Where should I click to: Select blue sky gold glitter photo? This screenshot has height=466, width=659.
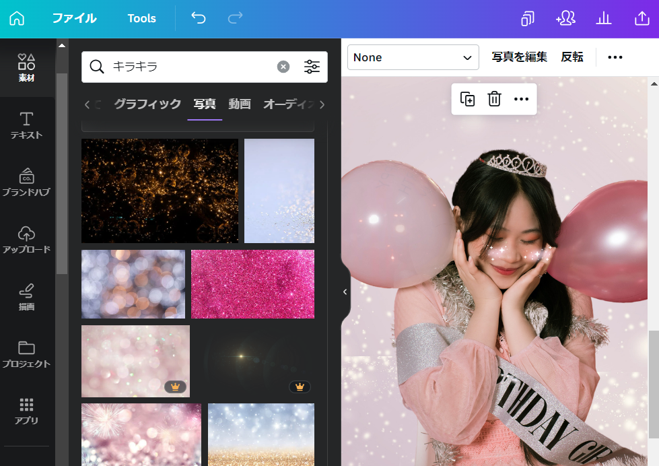261,434
